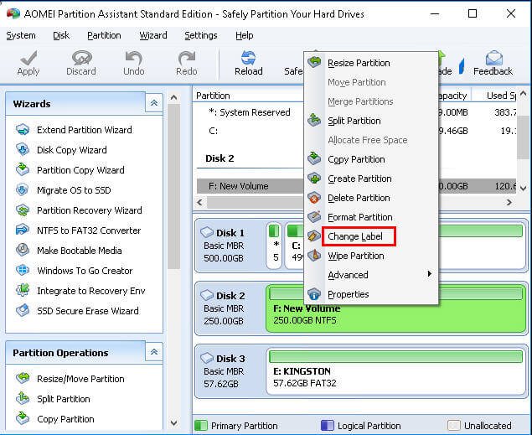The image size is (532, 435).
Task: Open the System menu
Action: tap(21, 35)
